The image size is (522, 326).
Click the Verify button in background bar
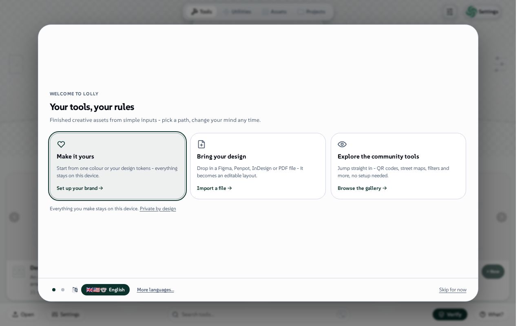450,315
